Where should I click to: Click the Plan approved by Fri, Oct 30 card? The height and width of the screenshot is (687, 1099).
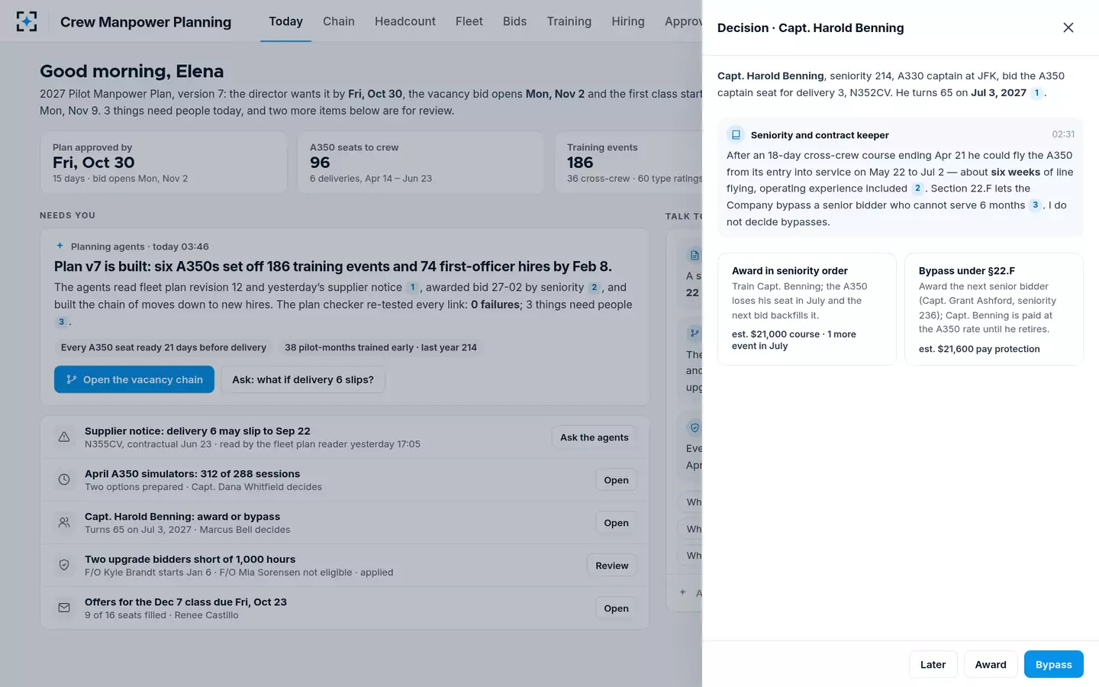click(163, 162)
